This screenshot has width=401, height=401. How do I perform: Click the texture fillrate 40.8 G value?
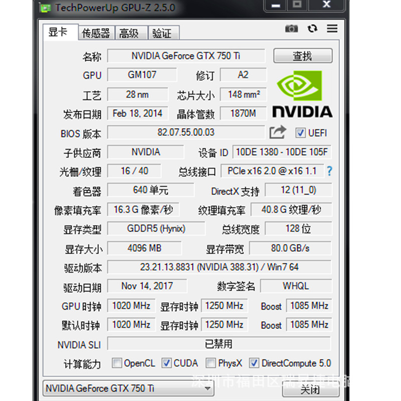click(291, 210)
